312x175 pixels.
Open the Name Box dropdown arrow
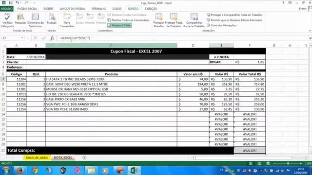22,38
